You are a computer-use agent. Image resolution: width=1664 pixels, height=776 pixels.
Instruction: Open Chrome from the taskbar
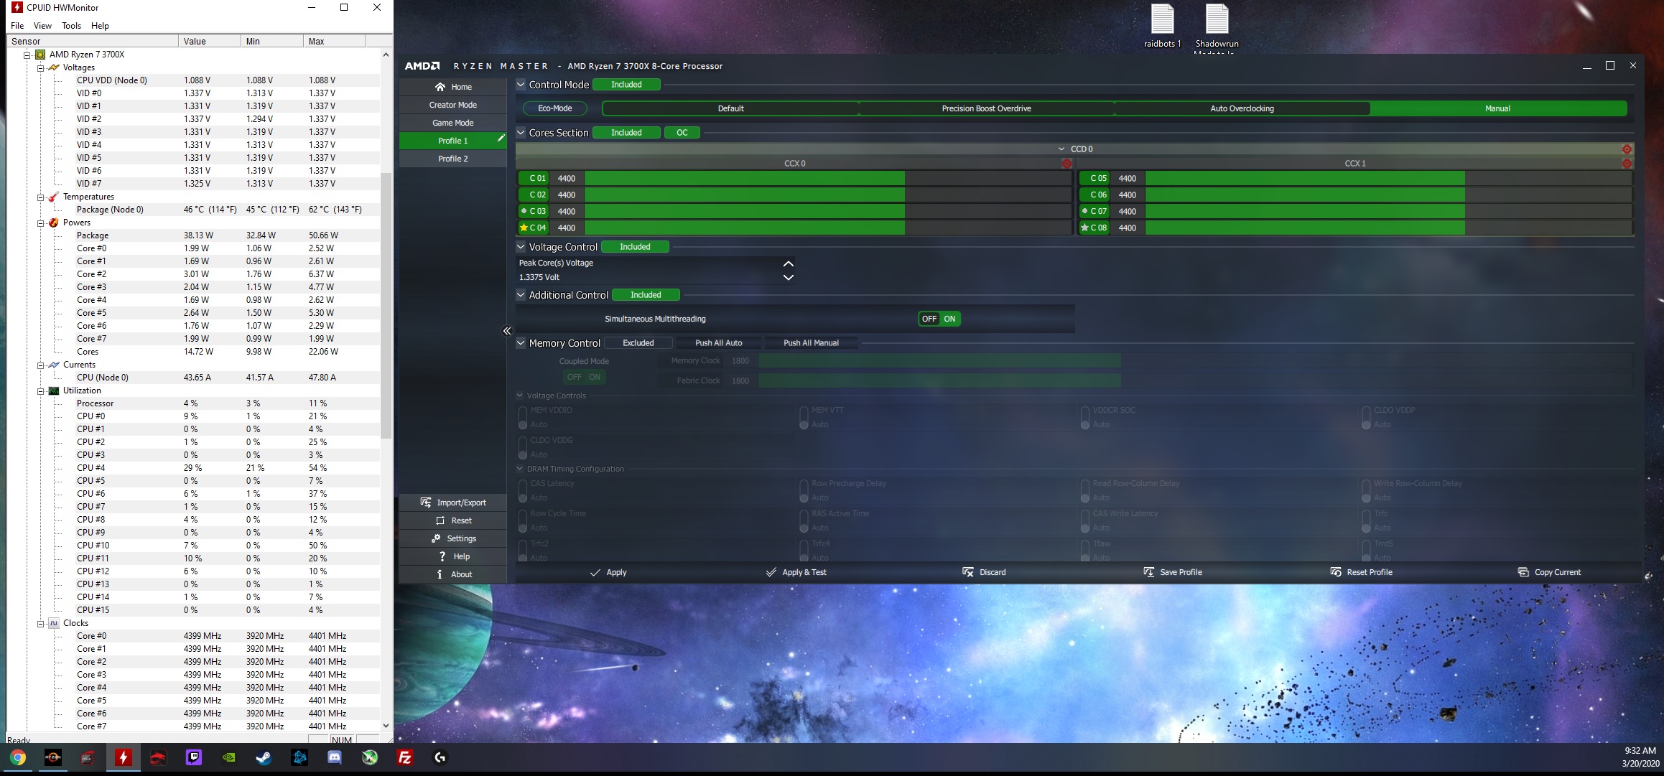18,757
